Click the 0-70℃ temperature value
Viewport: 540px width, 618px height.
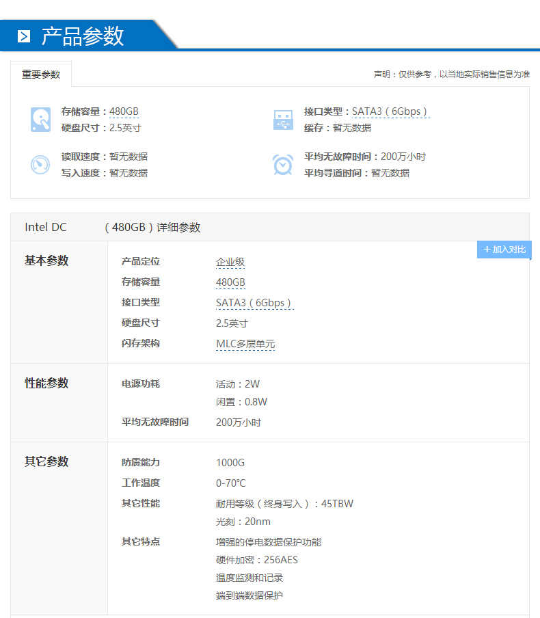[231, 483]
